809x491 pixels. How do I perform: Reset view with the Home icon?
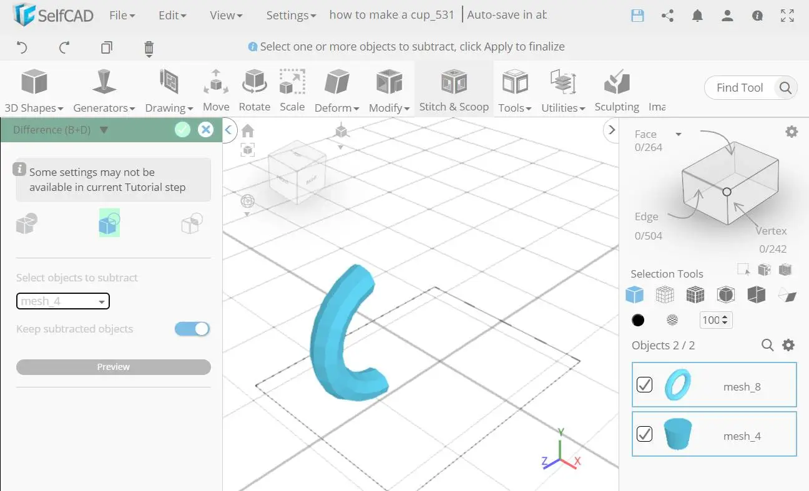[248, 130]
